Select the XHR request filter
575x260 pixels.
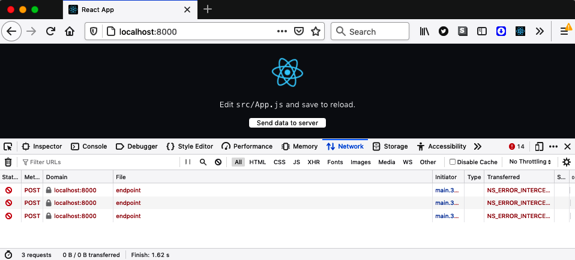click(313, 162)
